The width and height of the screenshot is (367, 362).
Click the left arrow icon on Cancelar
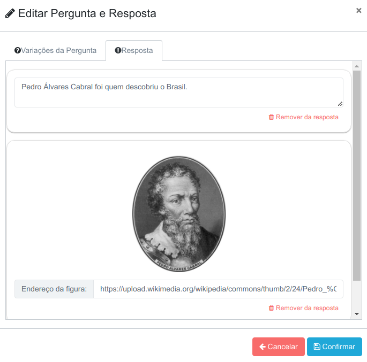tap(263, 346)
